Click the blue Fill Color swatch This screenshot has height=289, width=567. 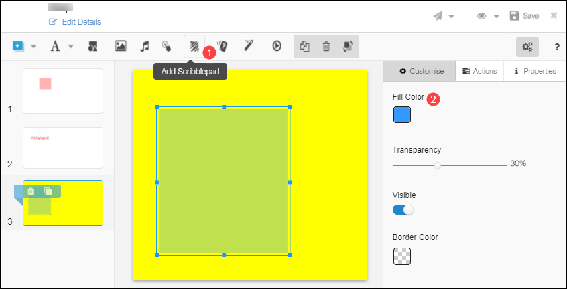(401, 115)
